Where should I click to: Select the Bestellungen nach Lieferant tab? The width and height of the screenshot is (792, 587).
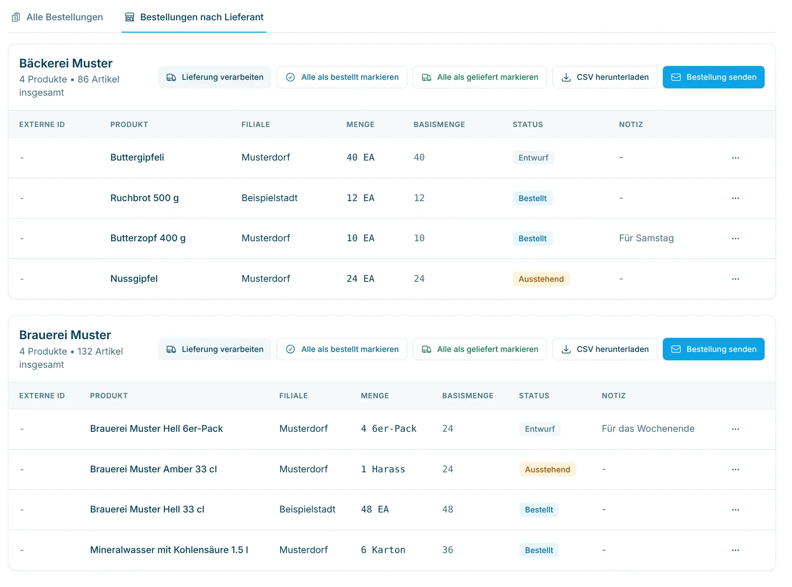(x=194, y=17)
